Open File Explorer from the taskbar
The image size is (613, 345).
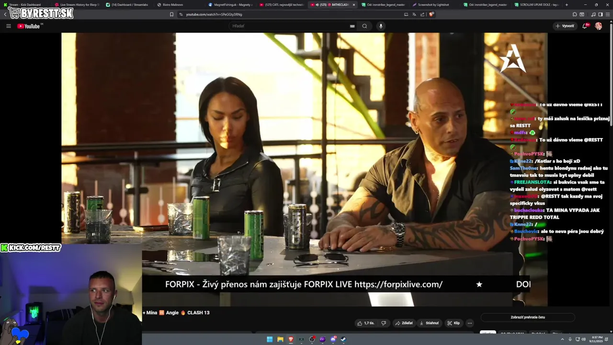(280, 339)
